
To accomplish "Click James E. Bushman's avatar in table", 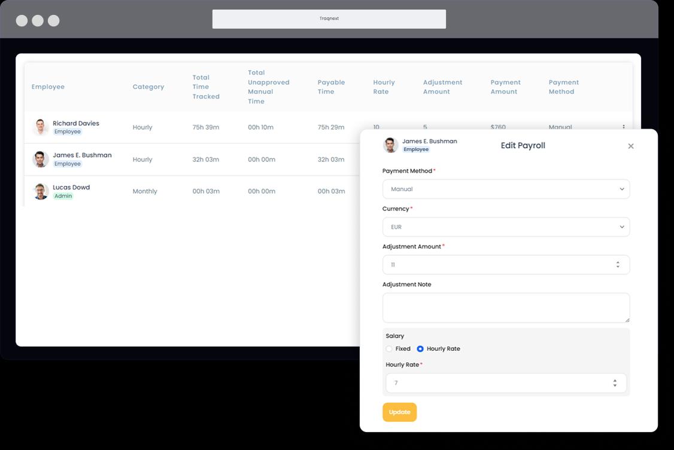I will 40,160.
